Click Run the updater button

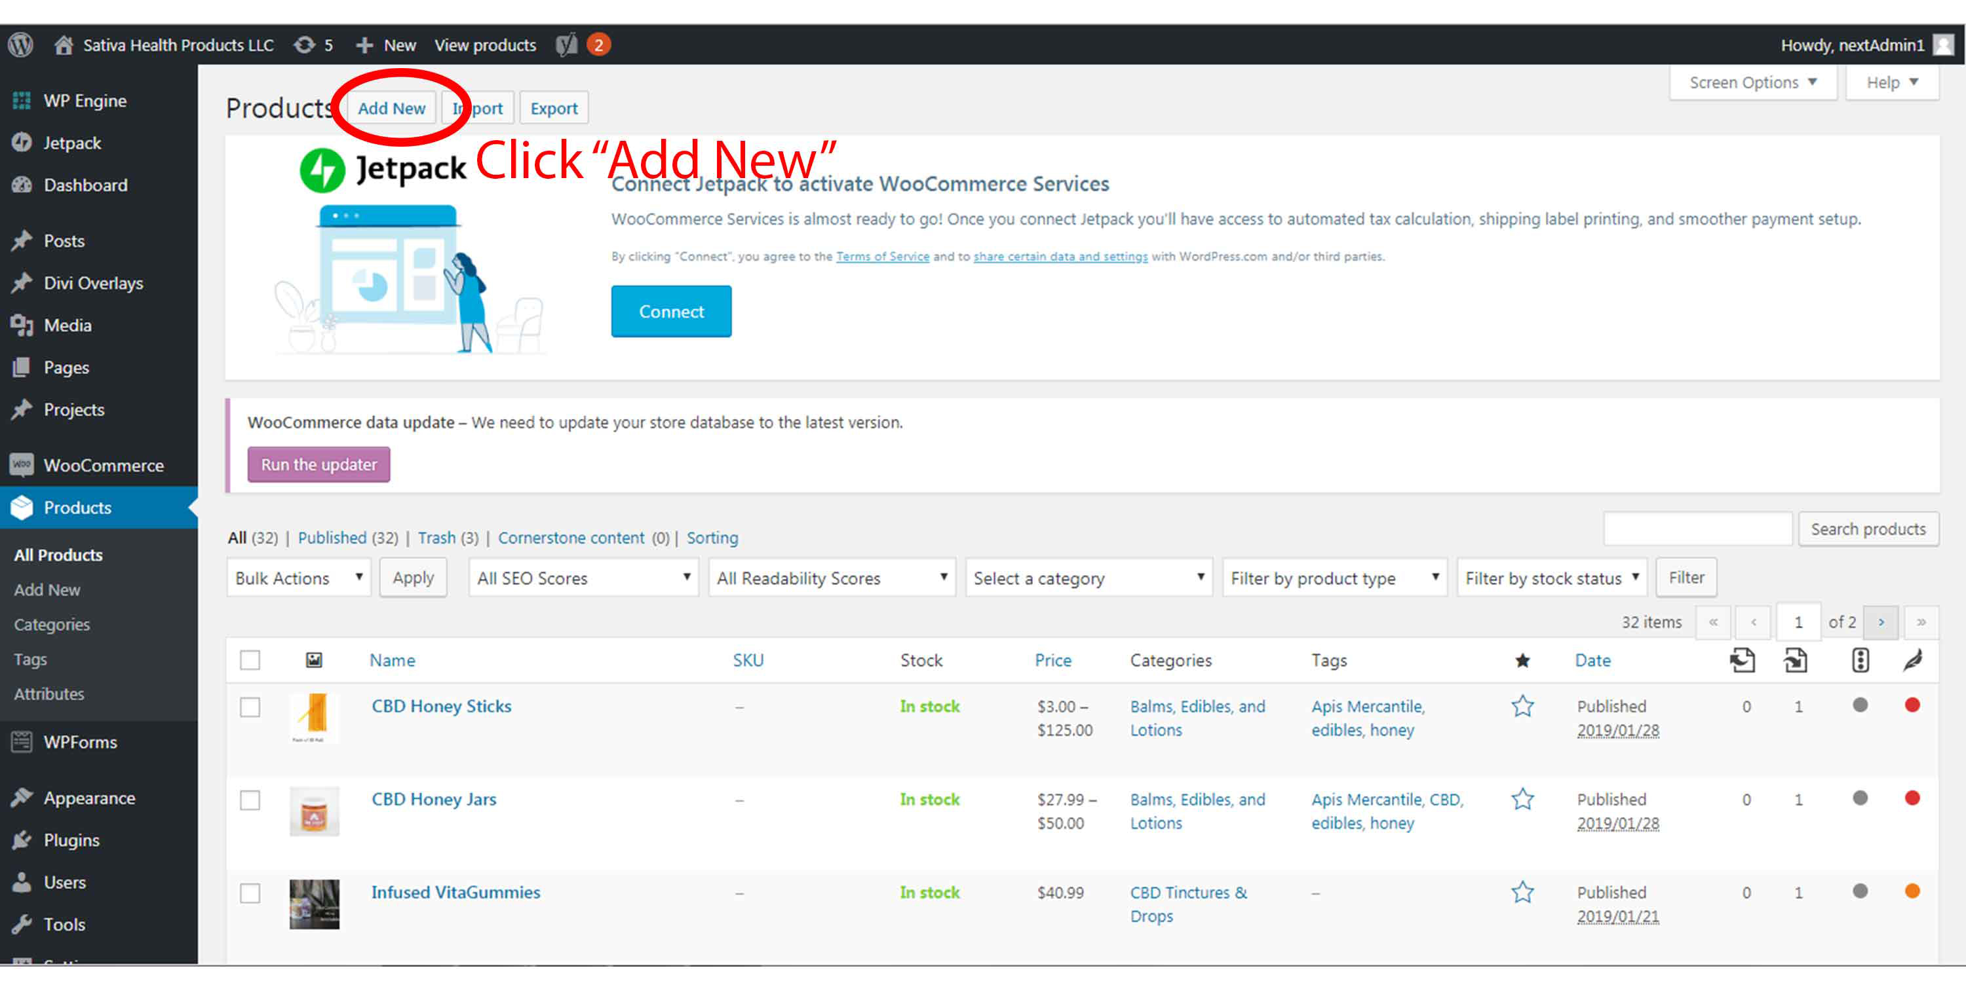pyautogui.click(x=319, y=464)
